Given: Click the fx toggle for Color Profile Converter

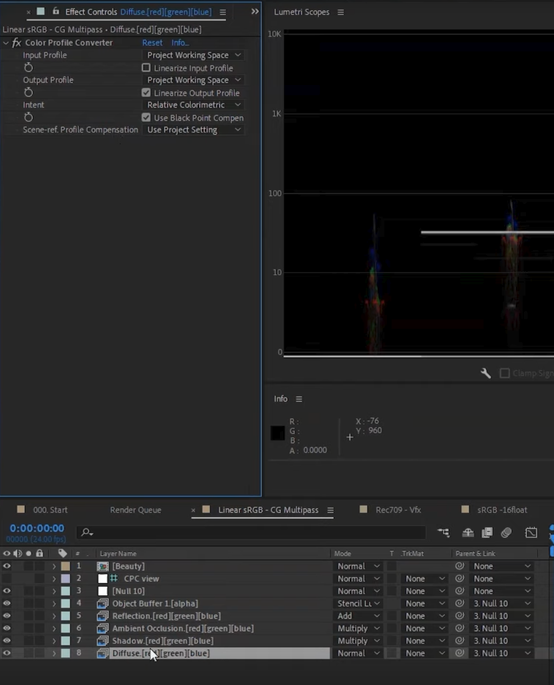Looking at the screenshot, I should pyautogui.click(x=16, y=43).
